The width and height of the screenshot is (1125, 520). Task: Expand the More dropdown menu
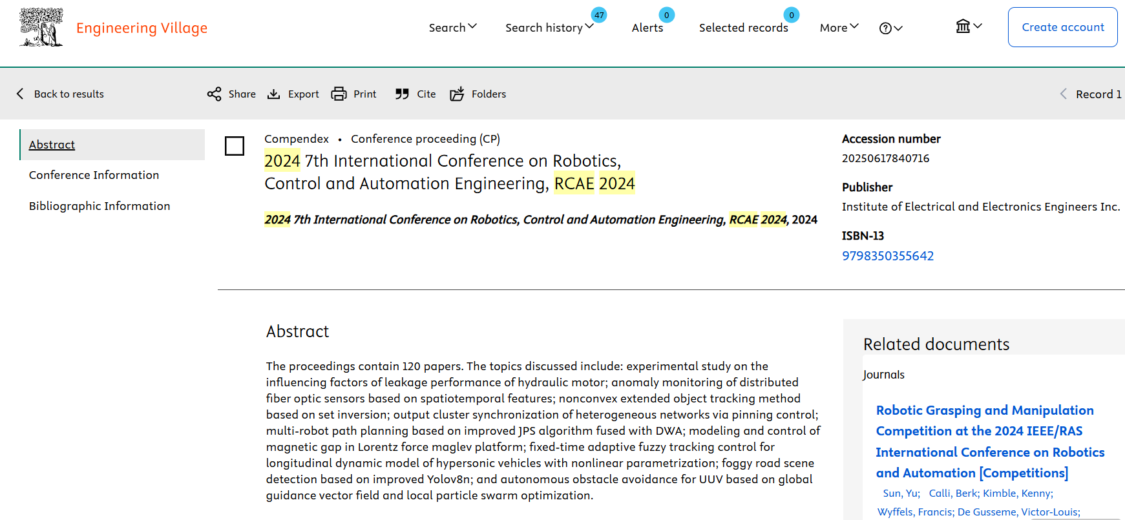pos(839,27)
